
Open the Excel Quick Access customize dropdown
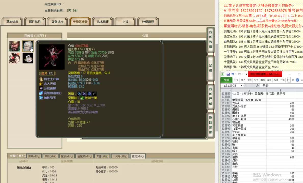pos(246,74)
